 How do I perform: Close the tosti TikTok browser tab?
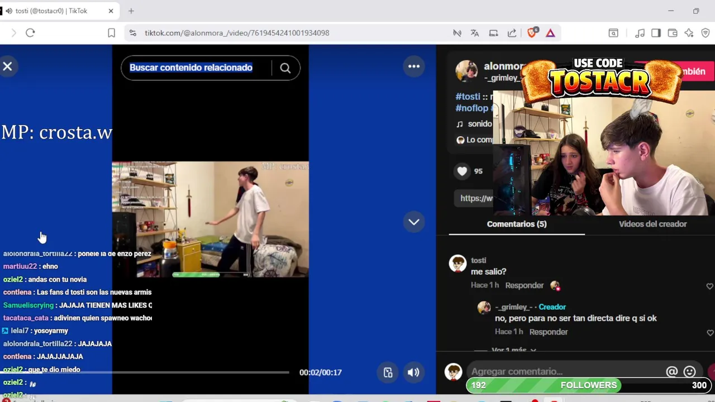click(111, 11)
